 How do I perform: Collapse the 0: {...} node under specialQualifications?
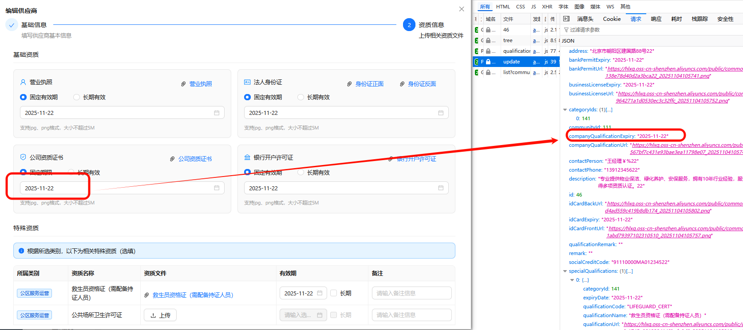572,280
